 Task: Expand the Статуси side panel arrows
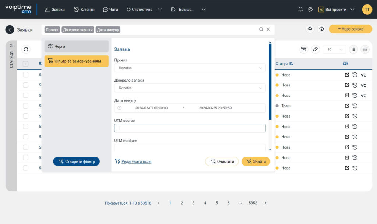[11, 45]
